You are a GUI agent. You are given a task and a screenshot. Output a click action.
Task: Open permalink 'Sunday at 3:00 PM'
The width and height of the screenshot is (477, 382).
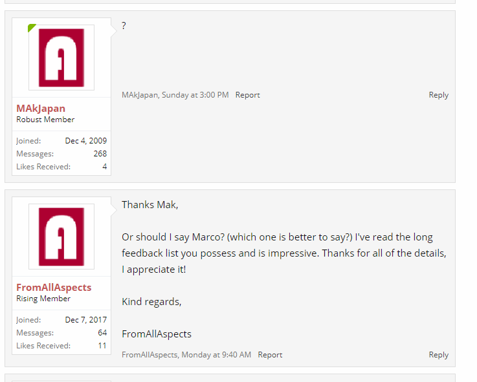(195, 95)
